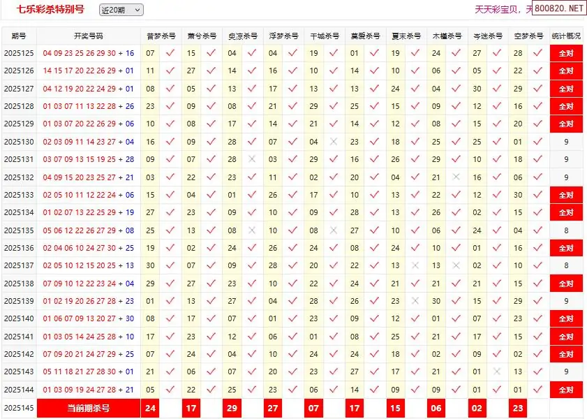Click the red 全对 badge for period 2025125

tap(566, 52)
